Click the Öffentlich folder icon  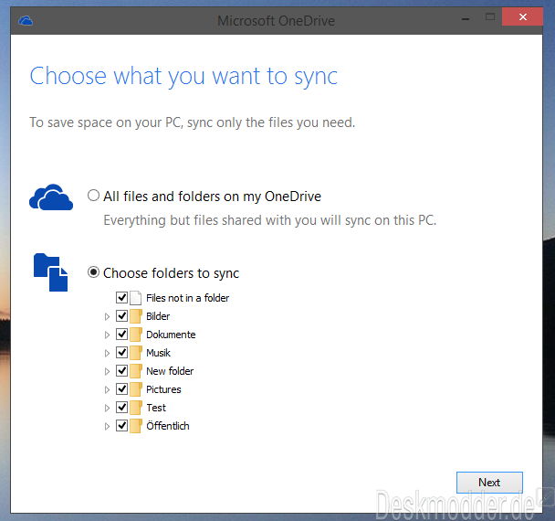pyautogui.click(x=136, y=426)
